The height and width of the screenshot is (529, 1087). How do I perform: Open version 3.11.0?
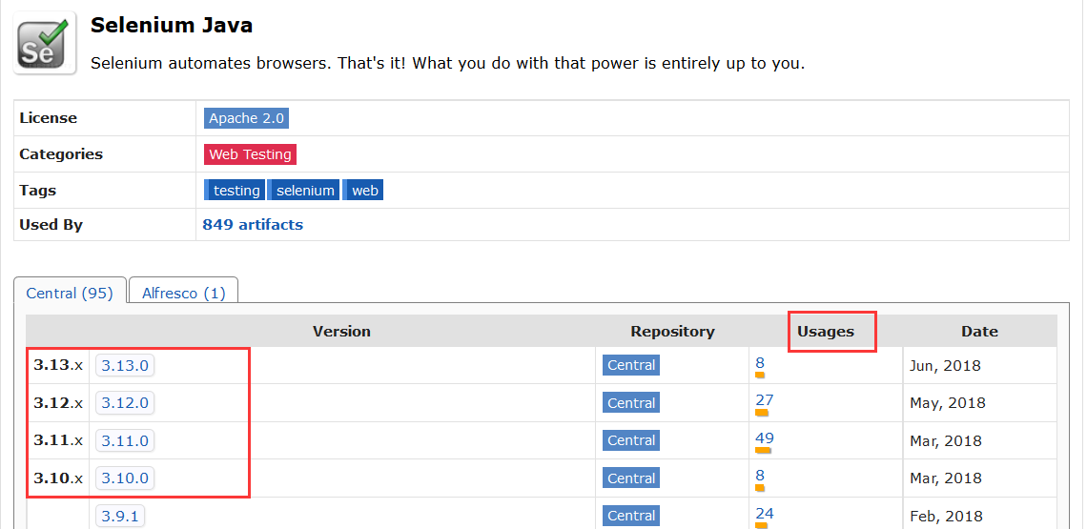pyautogui.click(x=125, y=440)
